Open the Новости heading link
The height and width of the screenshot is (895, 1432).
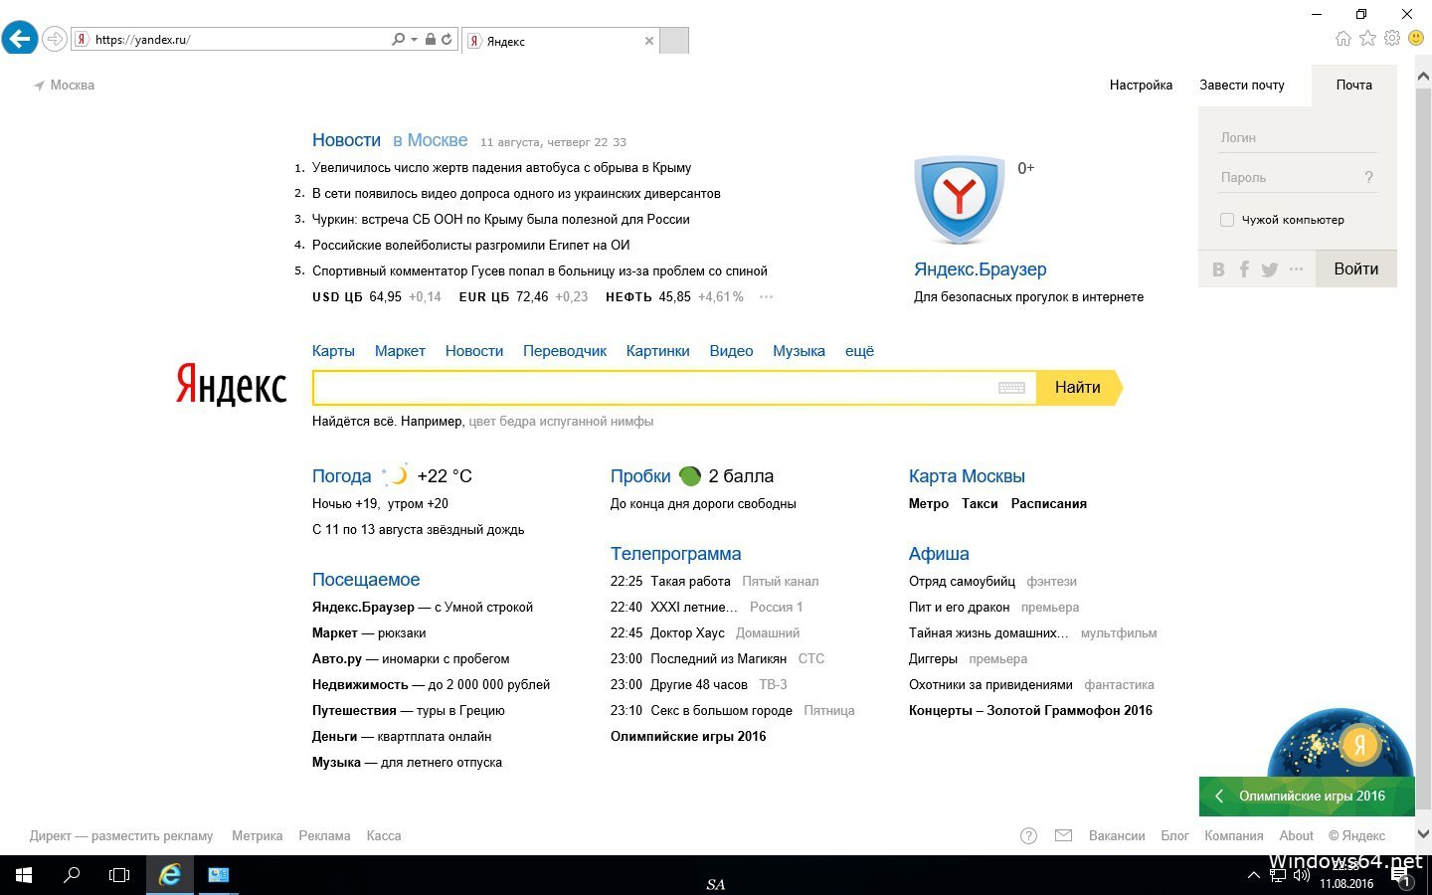[346, 140]
